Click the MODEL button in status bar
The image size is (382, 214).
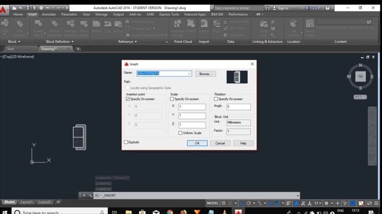(212, 203)
